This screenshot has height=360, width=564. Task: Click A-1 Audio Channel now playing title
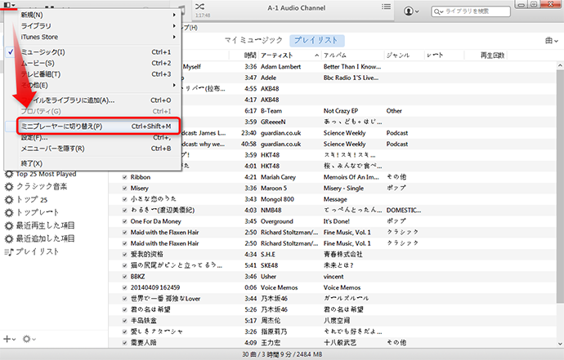tap(297, 8)
